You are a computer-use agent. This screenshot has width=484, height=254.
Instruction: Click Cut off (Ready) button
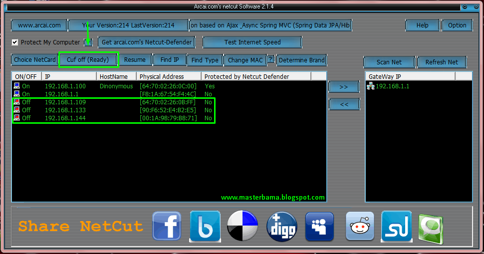click(x=88, y=59)
